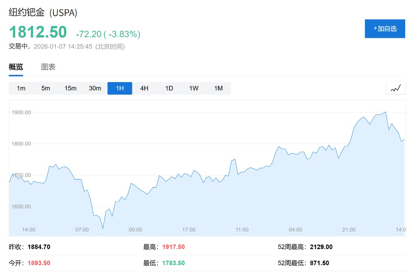Switch to the 概览 tab

[16, 67]
